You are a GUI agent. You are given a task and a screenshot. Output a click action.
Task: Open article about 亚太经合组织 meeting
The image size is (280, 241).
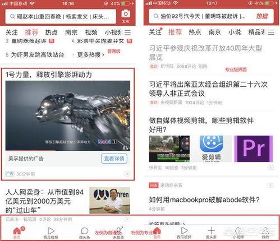tap(208, 89)
